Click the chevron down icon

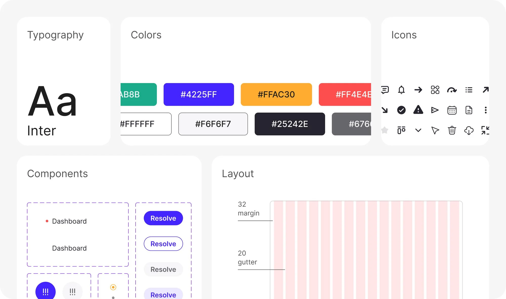tap(418, 131)
